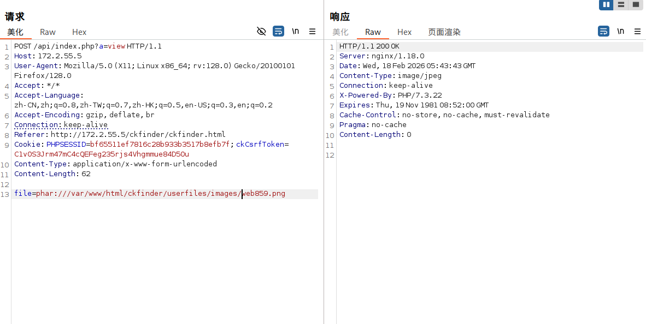Screen dimensions: 646x324
Task: Open request panel options hamburger menu
Action: point(312,31)
